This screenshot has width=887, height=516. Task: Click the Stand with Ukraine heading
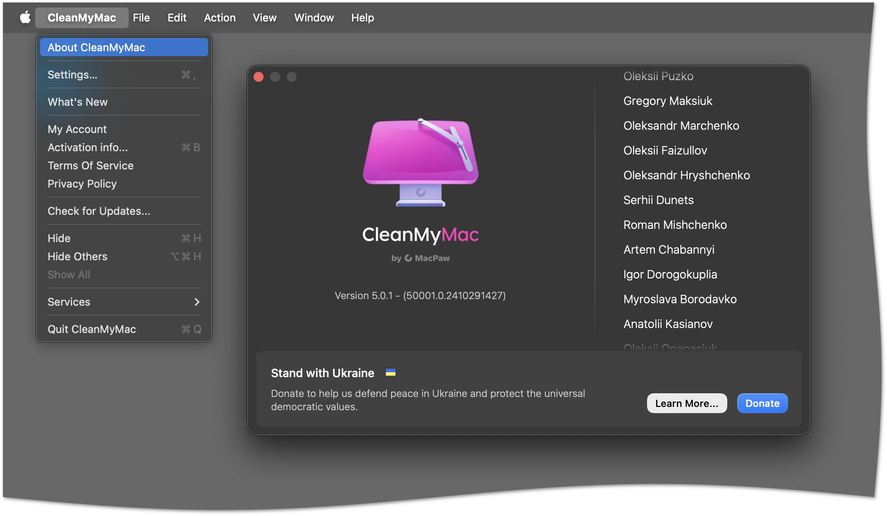coord(322,373)
